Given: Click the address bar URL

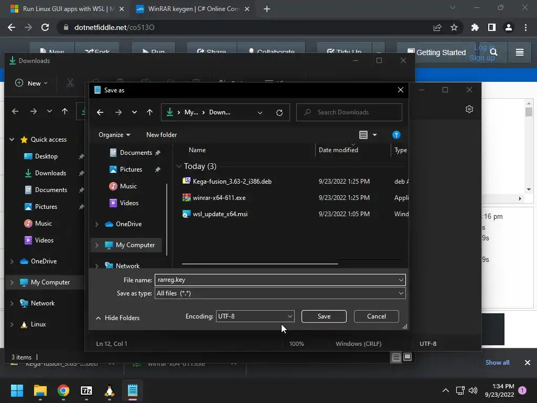Looking at the screenshot, I should coord(114,27).
